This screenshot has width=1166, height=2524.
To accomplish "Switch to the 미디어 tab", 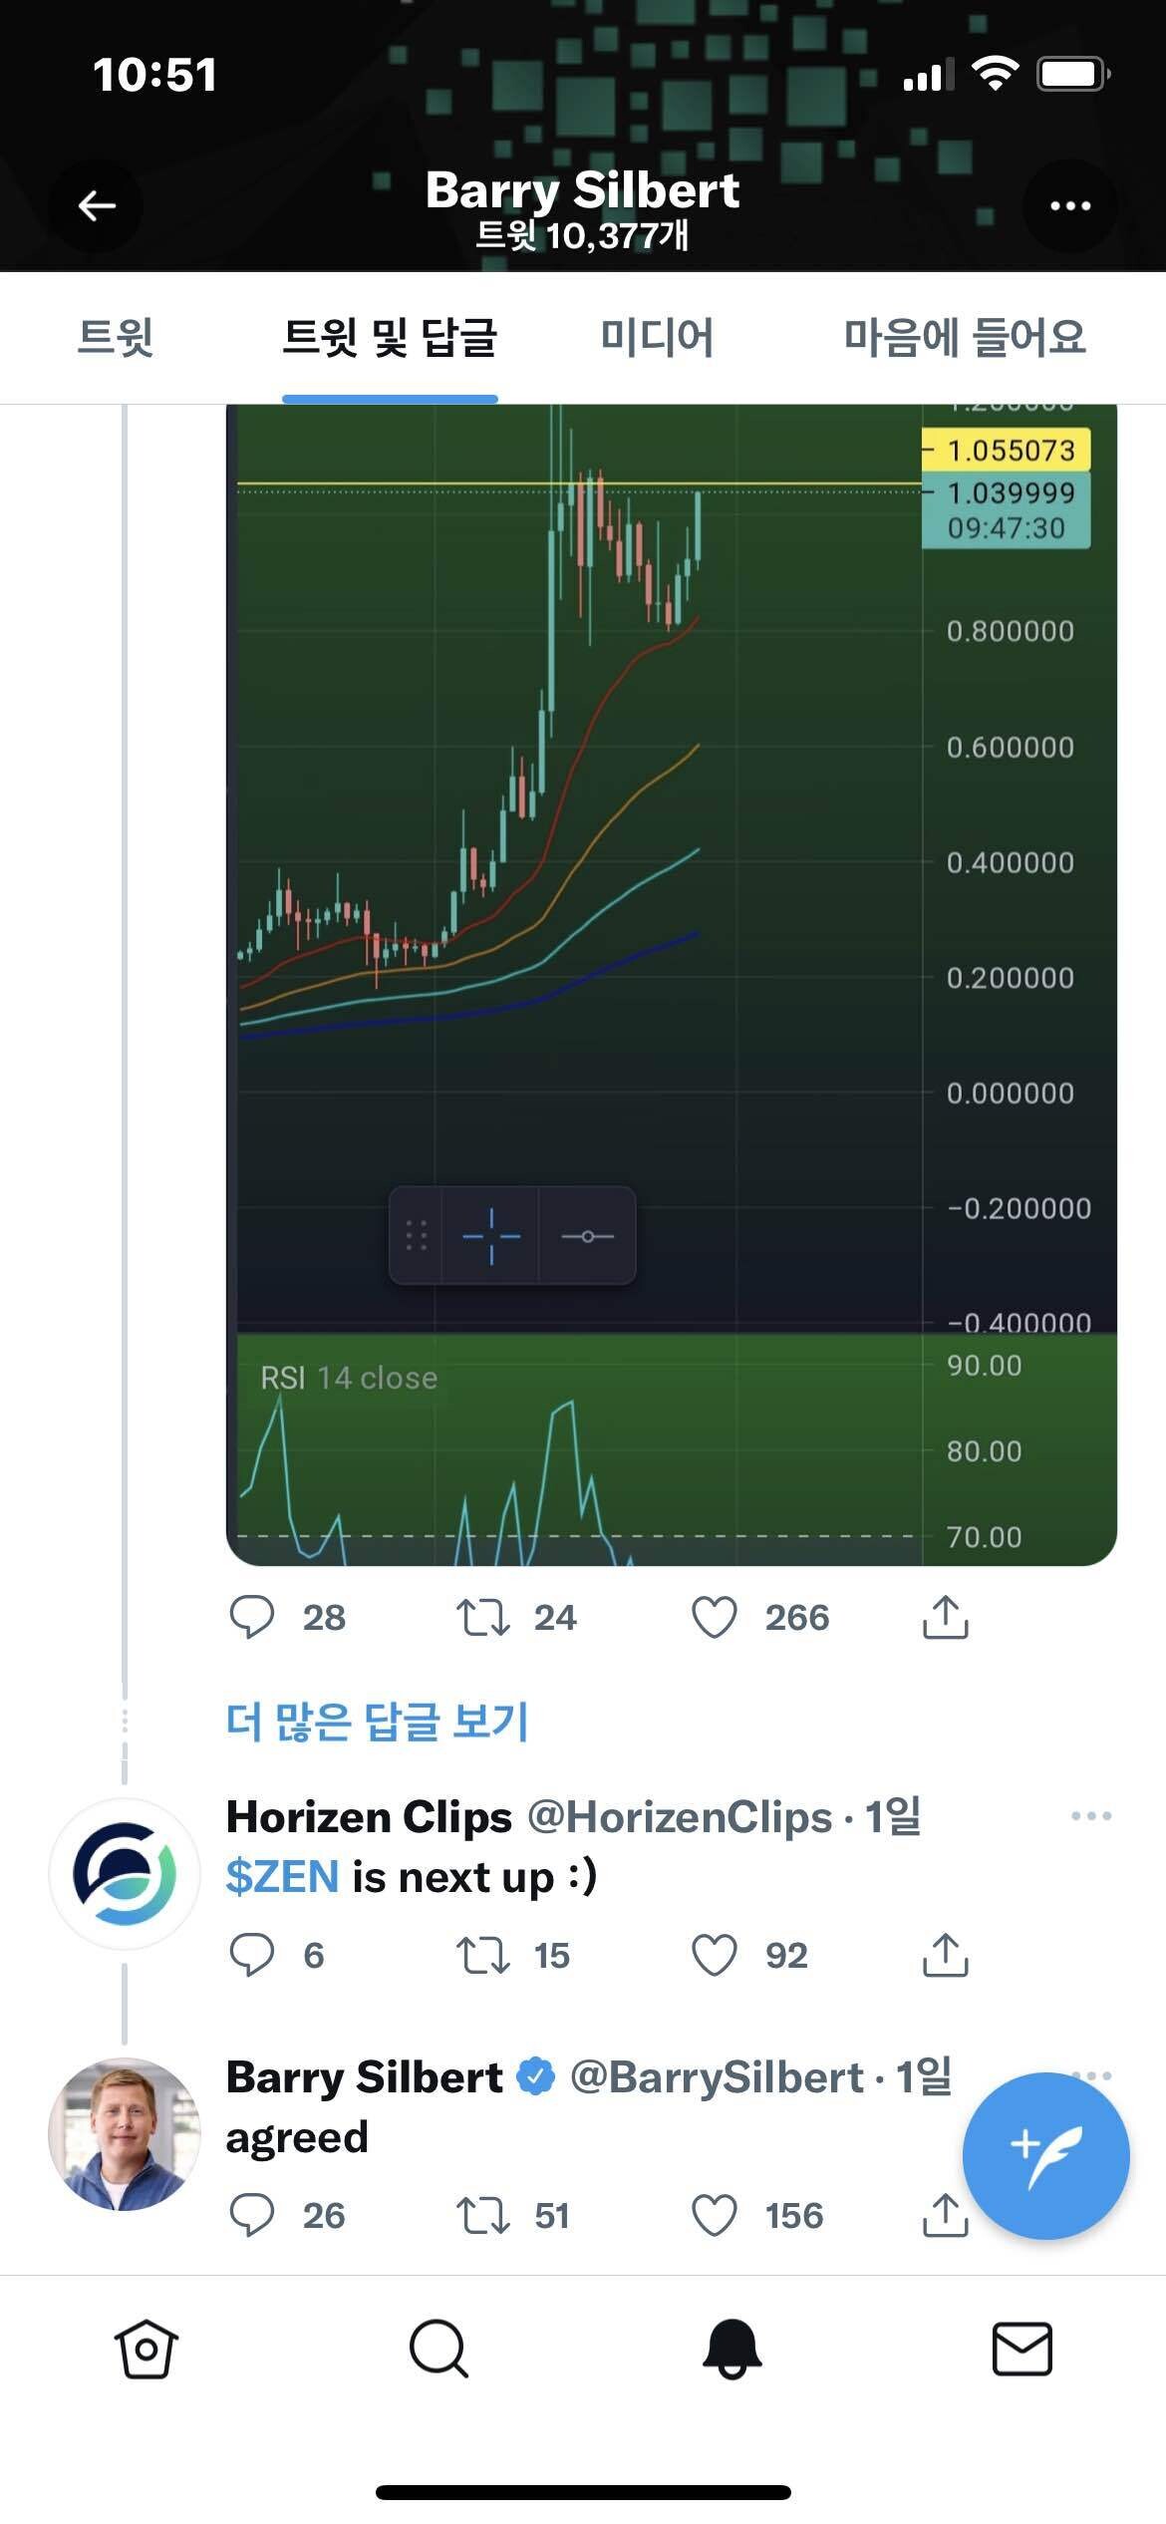I will (657, 337).
